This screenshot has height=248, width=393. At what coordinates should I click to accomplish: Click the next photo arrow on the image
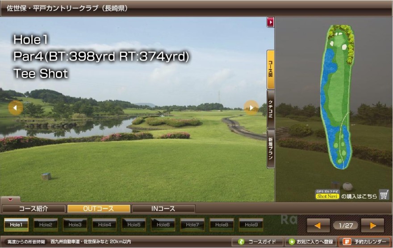click(x=251, y=108)
